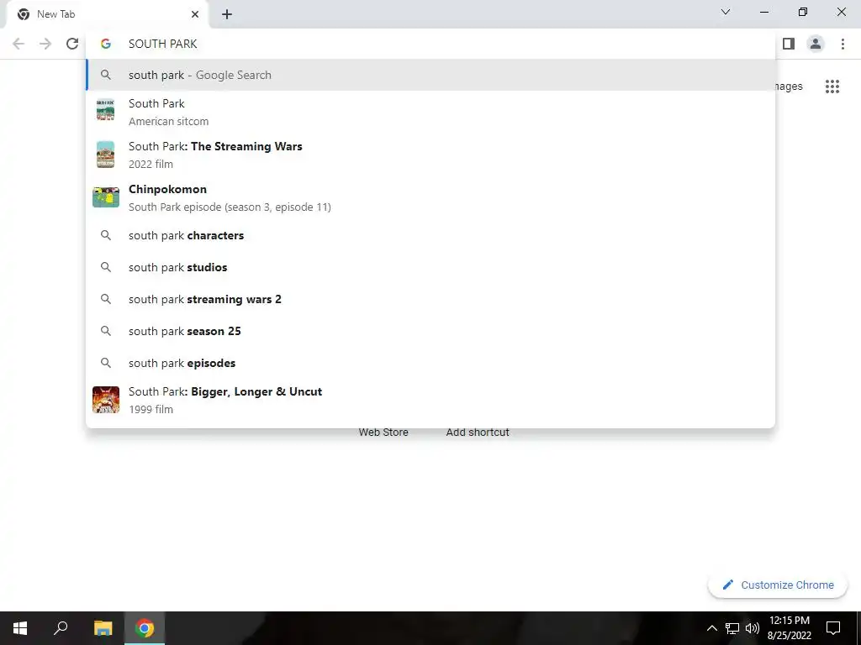The height and width of the screenshot is (645, 861).
Task: Open a new tab with the plus button
Action: [227, 14]
